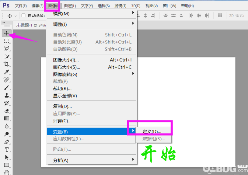Open the 文字(Y) menu
Image resolution: width=248 pixels, height=175 pixels.
click(x=87, y=6)
